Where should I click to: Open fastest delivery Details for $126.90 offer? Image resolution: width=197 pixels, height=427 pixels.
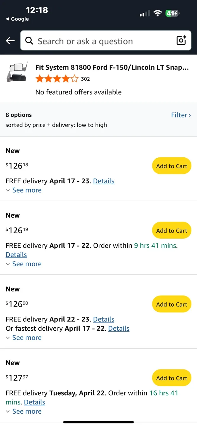(119, 329)
